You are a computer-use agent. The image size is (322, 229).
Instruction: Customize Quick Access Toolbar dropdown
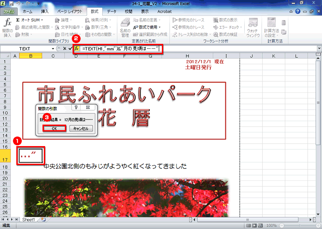(38, 3)
